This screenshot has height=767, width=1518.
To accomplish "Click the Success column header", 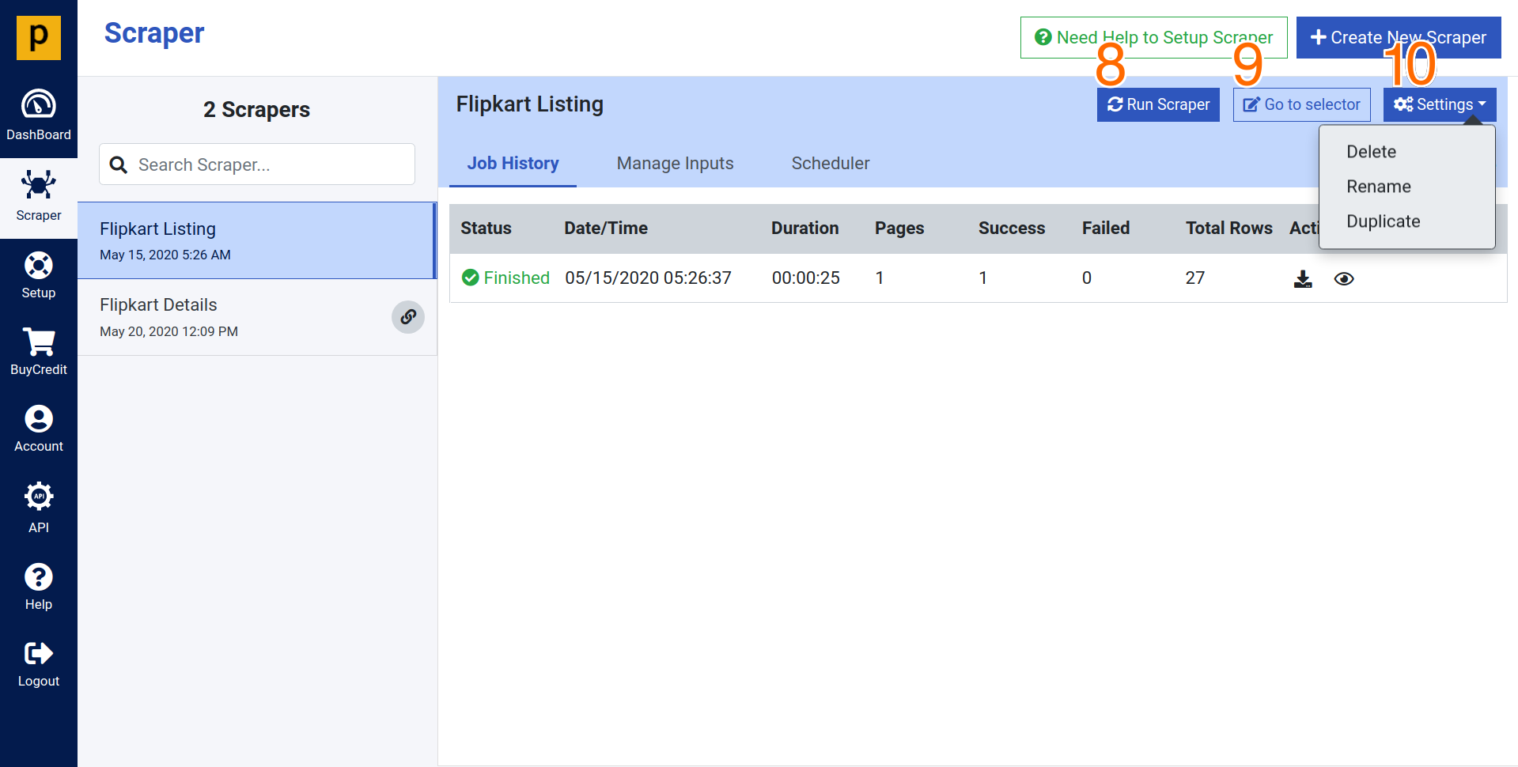I will coord(1012,228).
